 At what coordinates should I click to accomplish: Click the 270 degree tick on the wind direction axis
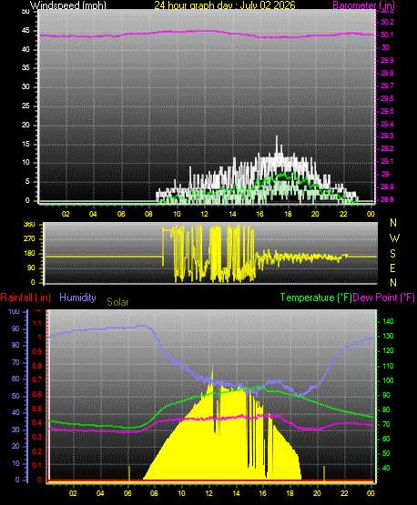29,239
